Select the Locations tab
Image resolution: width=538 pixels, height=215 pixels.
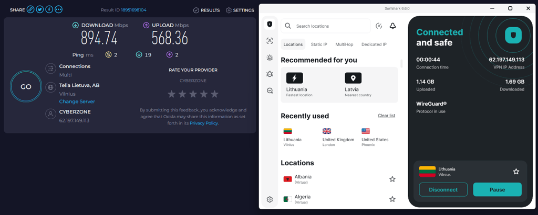[293, 44]
